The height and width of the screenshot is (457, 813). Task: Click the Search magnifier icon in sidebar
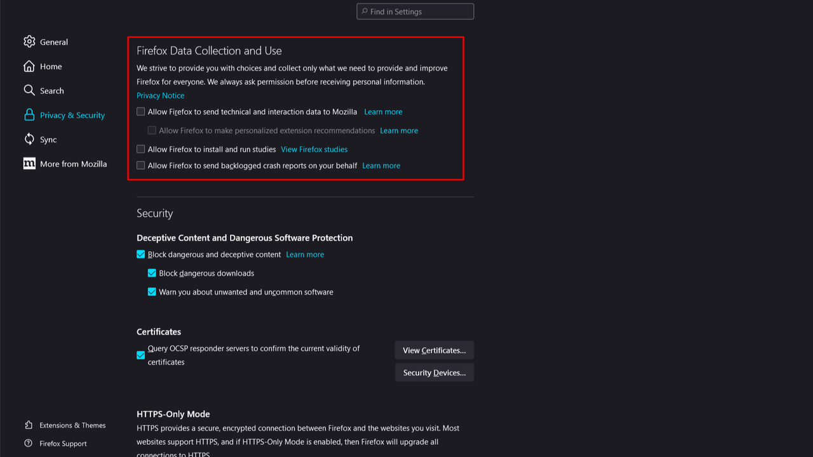click(x=29, y=91)
